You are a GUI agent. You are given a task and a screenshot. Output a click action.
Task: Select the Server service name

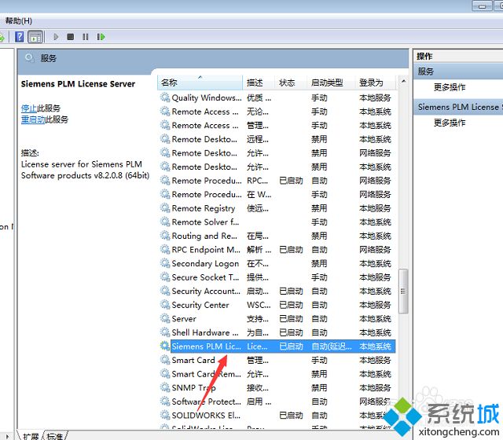(x=184, y=319)
